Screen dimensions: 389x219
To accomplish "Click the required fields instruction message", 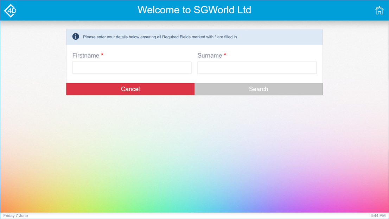I will (160, 37).
